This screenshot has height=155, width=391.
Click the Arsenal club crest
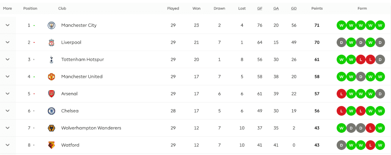(x=51, y=94)
